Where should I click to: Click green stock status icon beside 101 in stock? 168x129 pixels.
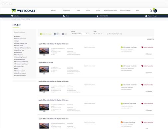coord(122,85)
